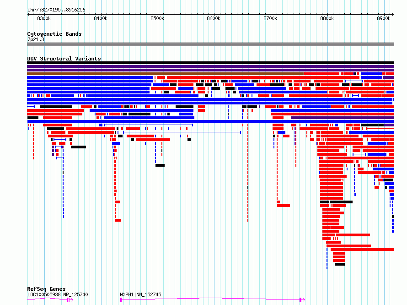The height and width of the screenshot is (305, 407).
Task: Select the magenta LOC100505938 exon blocks
Action: tap(69, 300)
